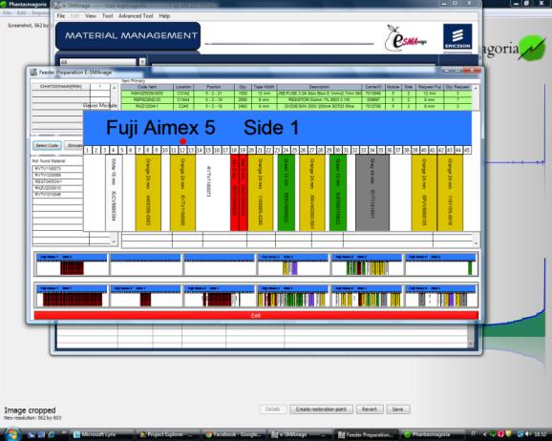Click scroll-up arrow of the top-left code list
The width and height of the screenshot is (552, 441).
point(114,87)
